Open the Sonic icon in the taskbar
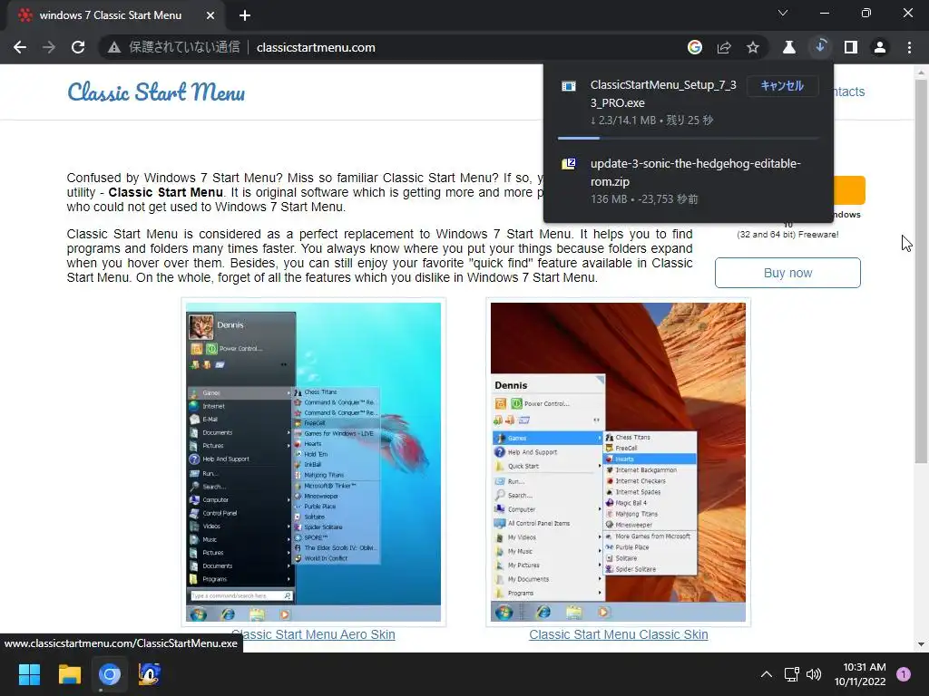The image size is (929, 696). (150, 674)
